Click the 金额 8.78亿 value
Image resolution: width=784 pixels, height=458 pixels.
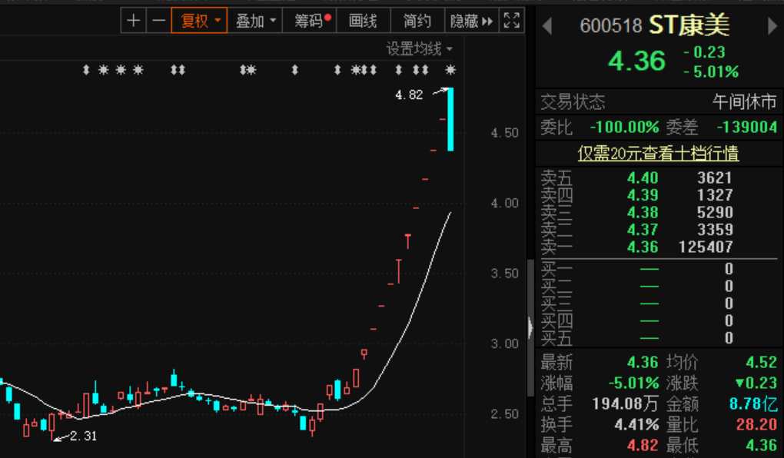[753, 403]
